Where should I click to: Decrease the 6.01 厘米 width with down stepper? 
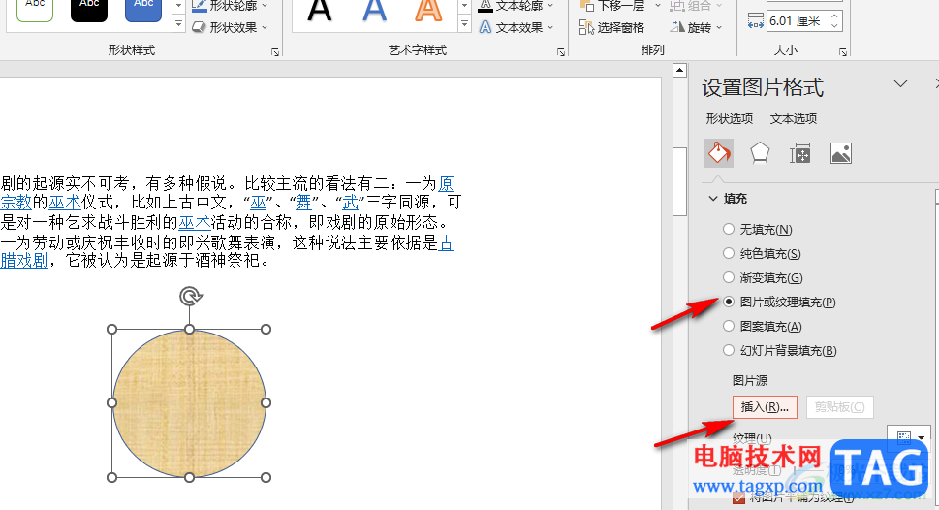tap(834, 26)
